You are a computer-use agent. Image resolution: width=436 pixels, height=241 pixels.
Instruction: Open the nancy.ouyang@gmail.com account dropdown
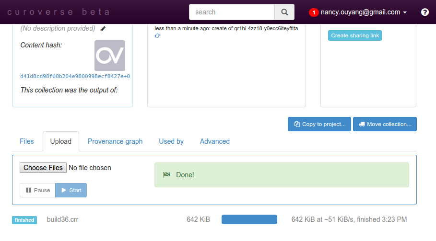pos(364,12)
